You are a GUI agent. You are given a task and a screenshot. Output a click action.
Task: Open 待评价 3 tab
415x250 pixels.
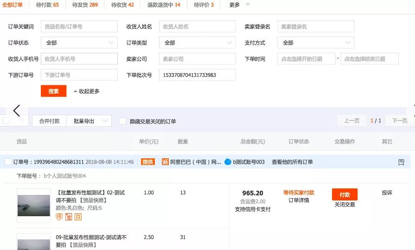(204, 5)
